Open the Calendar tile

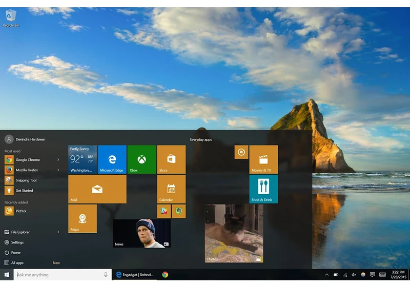[x=171, y=189]
